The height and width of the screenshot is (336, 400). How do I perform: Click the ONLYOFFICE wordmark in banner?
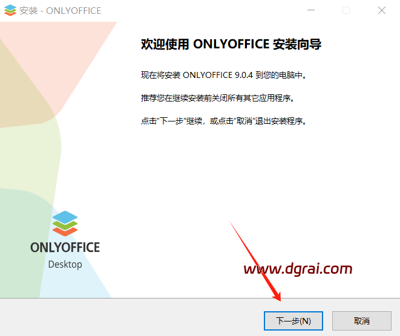pyautogui.click(x=65, y=248)
